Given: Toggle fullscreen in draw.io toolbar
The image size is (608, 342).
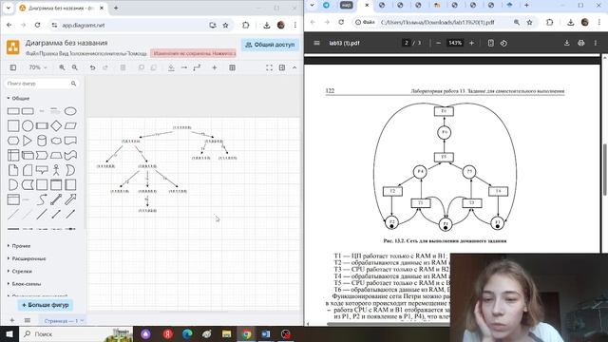Looking at the screenshot, I should click(x=269, y=67).
